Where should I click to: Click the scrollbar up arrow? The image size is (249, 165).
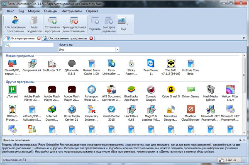(x=244, y=56)
